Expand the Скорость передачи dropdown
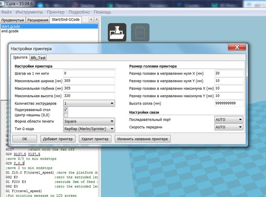 click(229, 127)
